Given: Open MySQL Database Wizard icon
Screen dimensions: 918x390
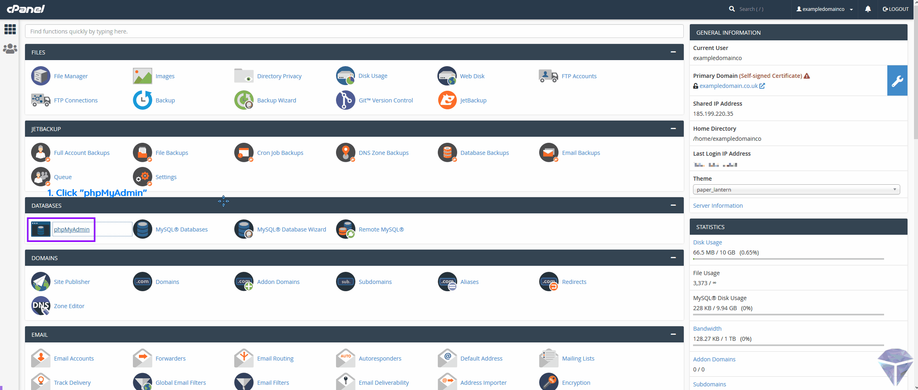Looking at the screenshot, I should point(244,229).
